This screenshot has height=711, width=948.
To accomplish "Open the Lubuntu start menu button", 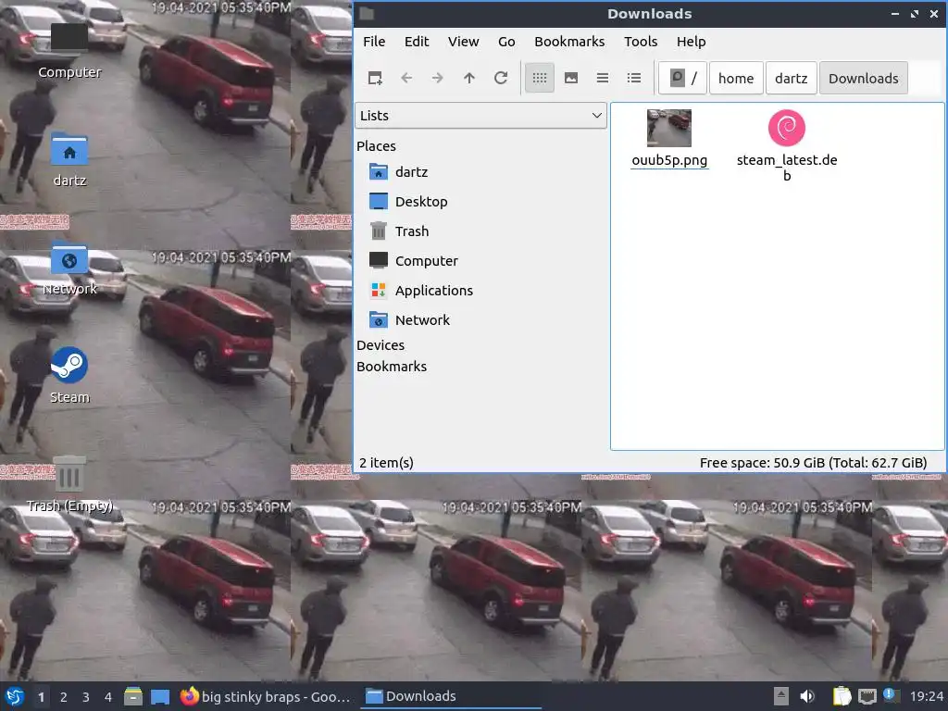I will (15, 696).
